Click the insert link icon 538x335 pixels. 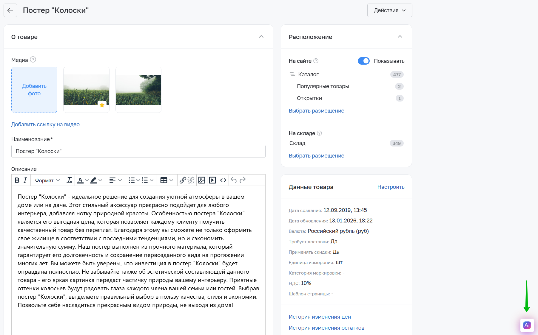(183, 180)
